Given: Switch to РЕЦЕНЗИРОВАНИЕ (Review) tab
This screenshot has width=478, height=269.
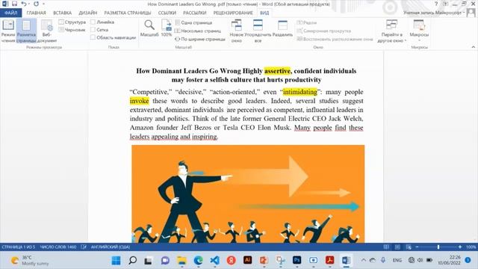Looking at the screenshot, I should (x=233, y=13).
